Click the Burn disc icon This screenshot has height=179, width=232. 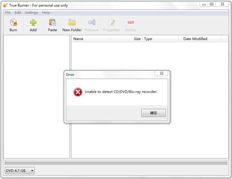click(13, 23)
